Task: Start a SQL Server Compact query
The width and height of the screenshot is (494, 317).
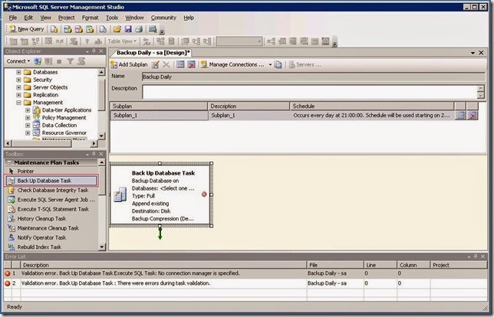Action: coord(103,29)
